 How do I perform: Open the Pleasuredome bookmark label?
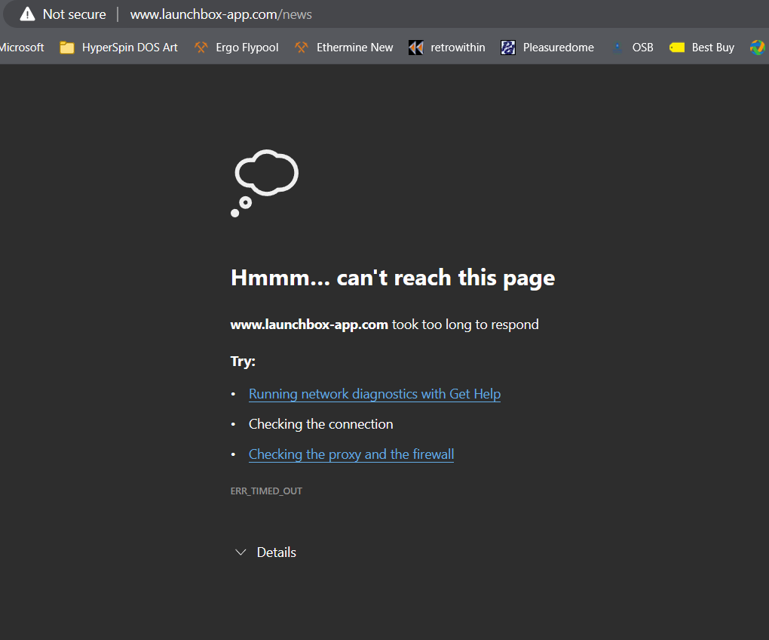[558, 48]
